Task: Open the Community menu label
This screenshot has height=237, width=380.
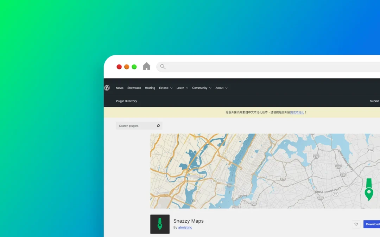Action: (200, 88)
